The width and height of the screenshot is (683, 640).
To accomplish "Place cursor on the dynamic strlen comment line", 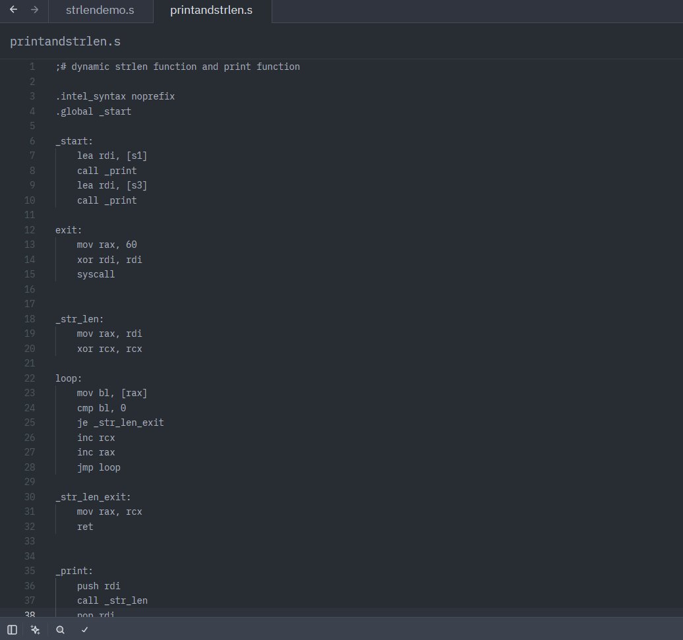I will (178, 67).
